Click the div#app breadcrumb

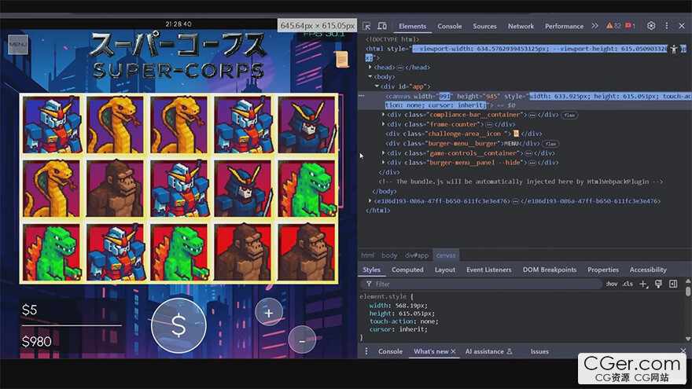tap(416, 255)
